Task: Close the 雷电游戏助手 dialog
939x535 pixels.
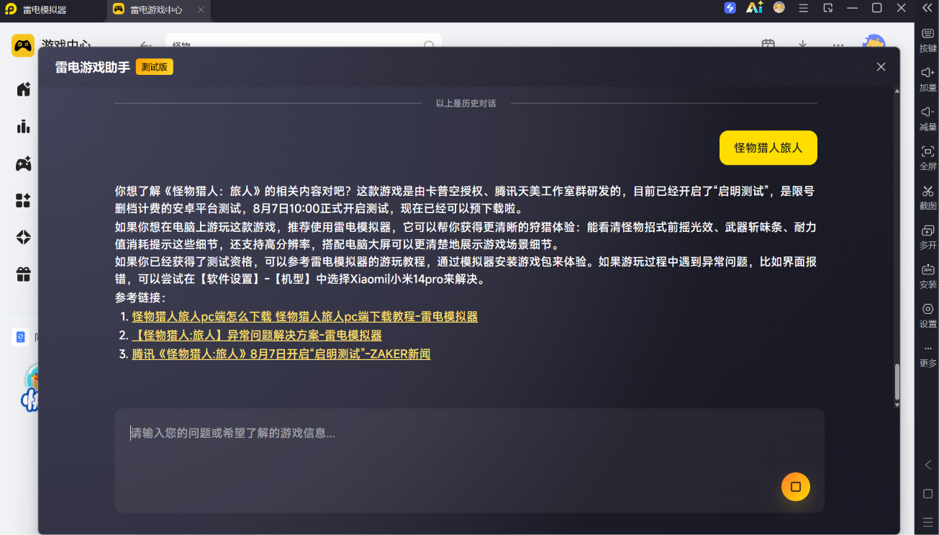Action: [x=881, y=67]
